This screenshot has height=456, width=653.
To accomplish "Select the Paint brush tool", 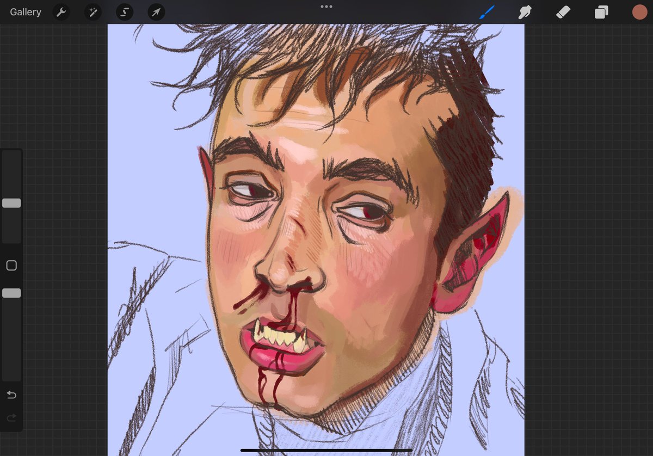I will (x=487, y=12).
